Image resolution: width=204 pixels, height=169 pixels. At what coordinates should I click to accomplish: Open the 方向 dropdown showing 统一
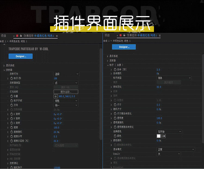click(66, 105)
